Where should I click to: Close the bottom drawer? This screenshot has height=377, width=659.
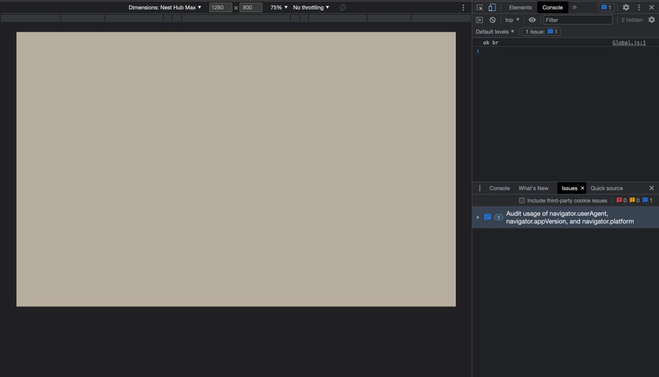[652, 188]
